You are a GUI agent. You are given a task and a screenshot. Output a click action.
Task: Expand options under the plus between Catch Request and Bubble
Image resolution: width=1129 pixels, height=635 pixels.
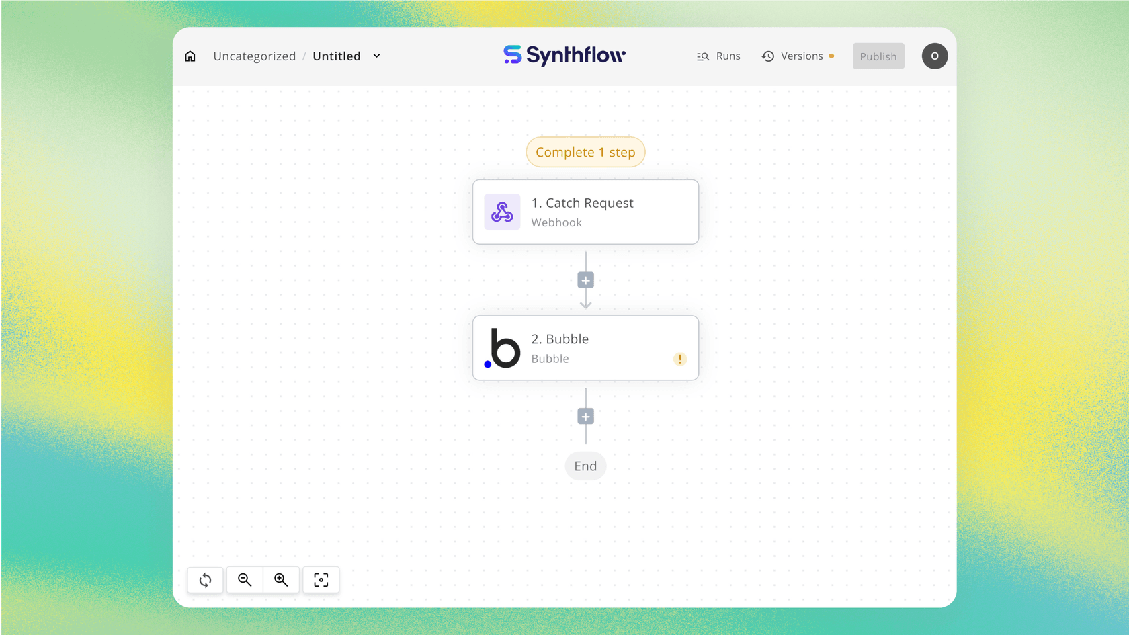pyautogui.click(x=585, y=280)
